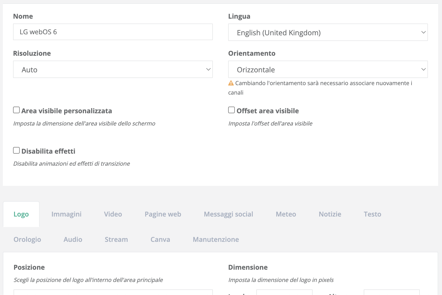The width and height of the screenshot is (442, 295).
Task: Open the Meteo tab
Action: coord(286,214)
